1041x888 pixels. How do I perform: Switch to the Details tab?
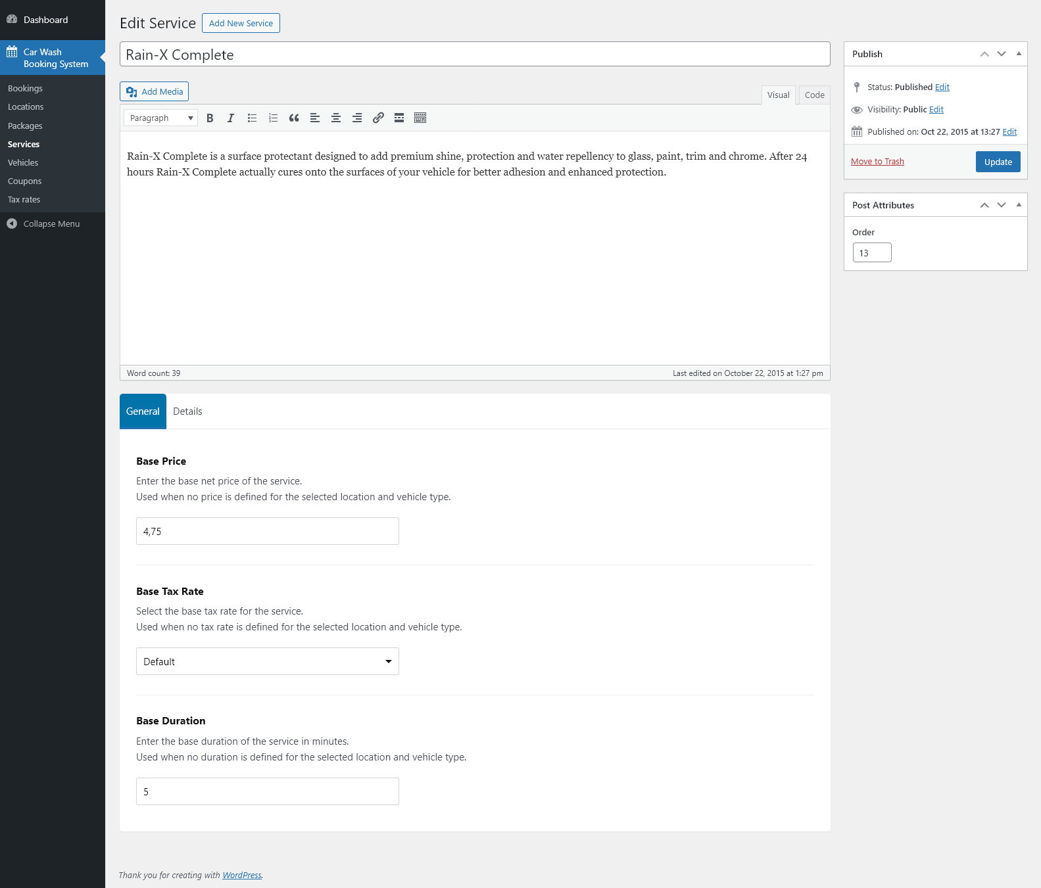[187, 411]
